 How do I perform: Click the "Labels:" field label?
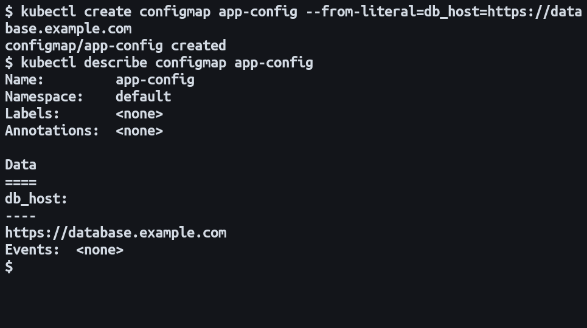(32, 114)
